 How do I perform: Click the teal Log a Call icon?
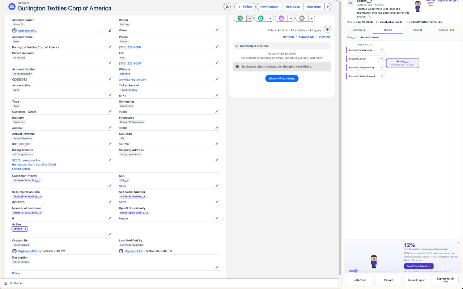pyautogui.click(x=261, y=18)
